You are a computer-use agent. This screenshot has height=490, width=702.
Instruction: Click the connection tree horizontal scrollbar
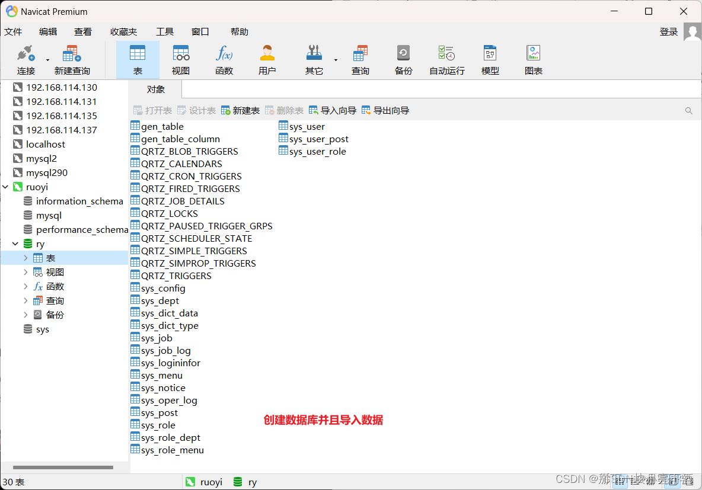pos(63,467)
